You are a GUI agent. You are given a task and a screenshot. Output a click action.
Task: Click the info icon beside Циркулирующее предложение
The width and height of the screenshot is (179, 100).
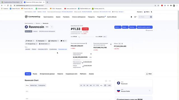(x=91, y=54)
